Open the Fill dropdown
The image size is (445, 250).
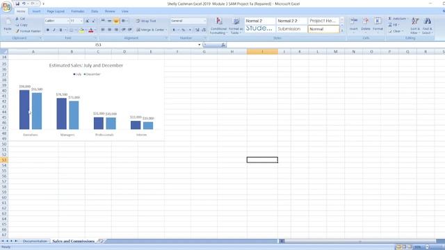point(394,25)
